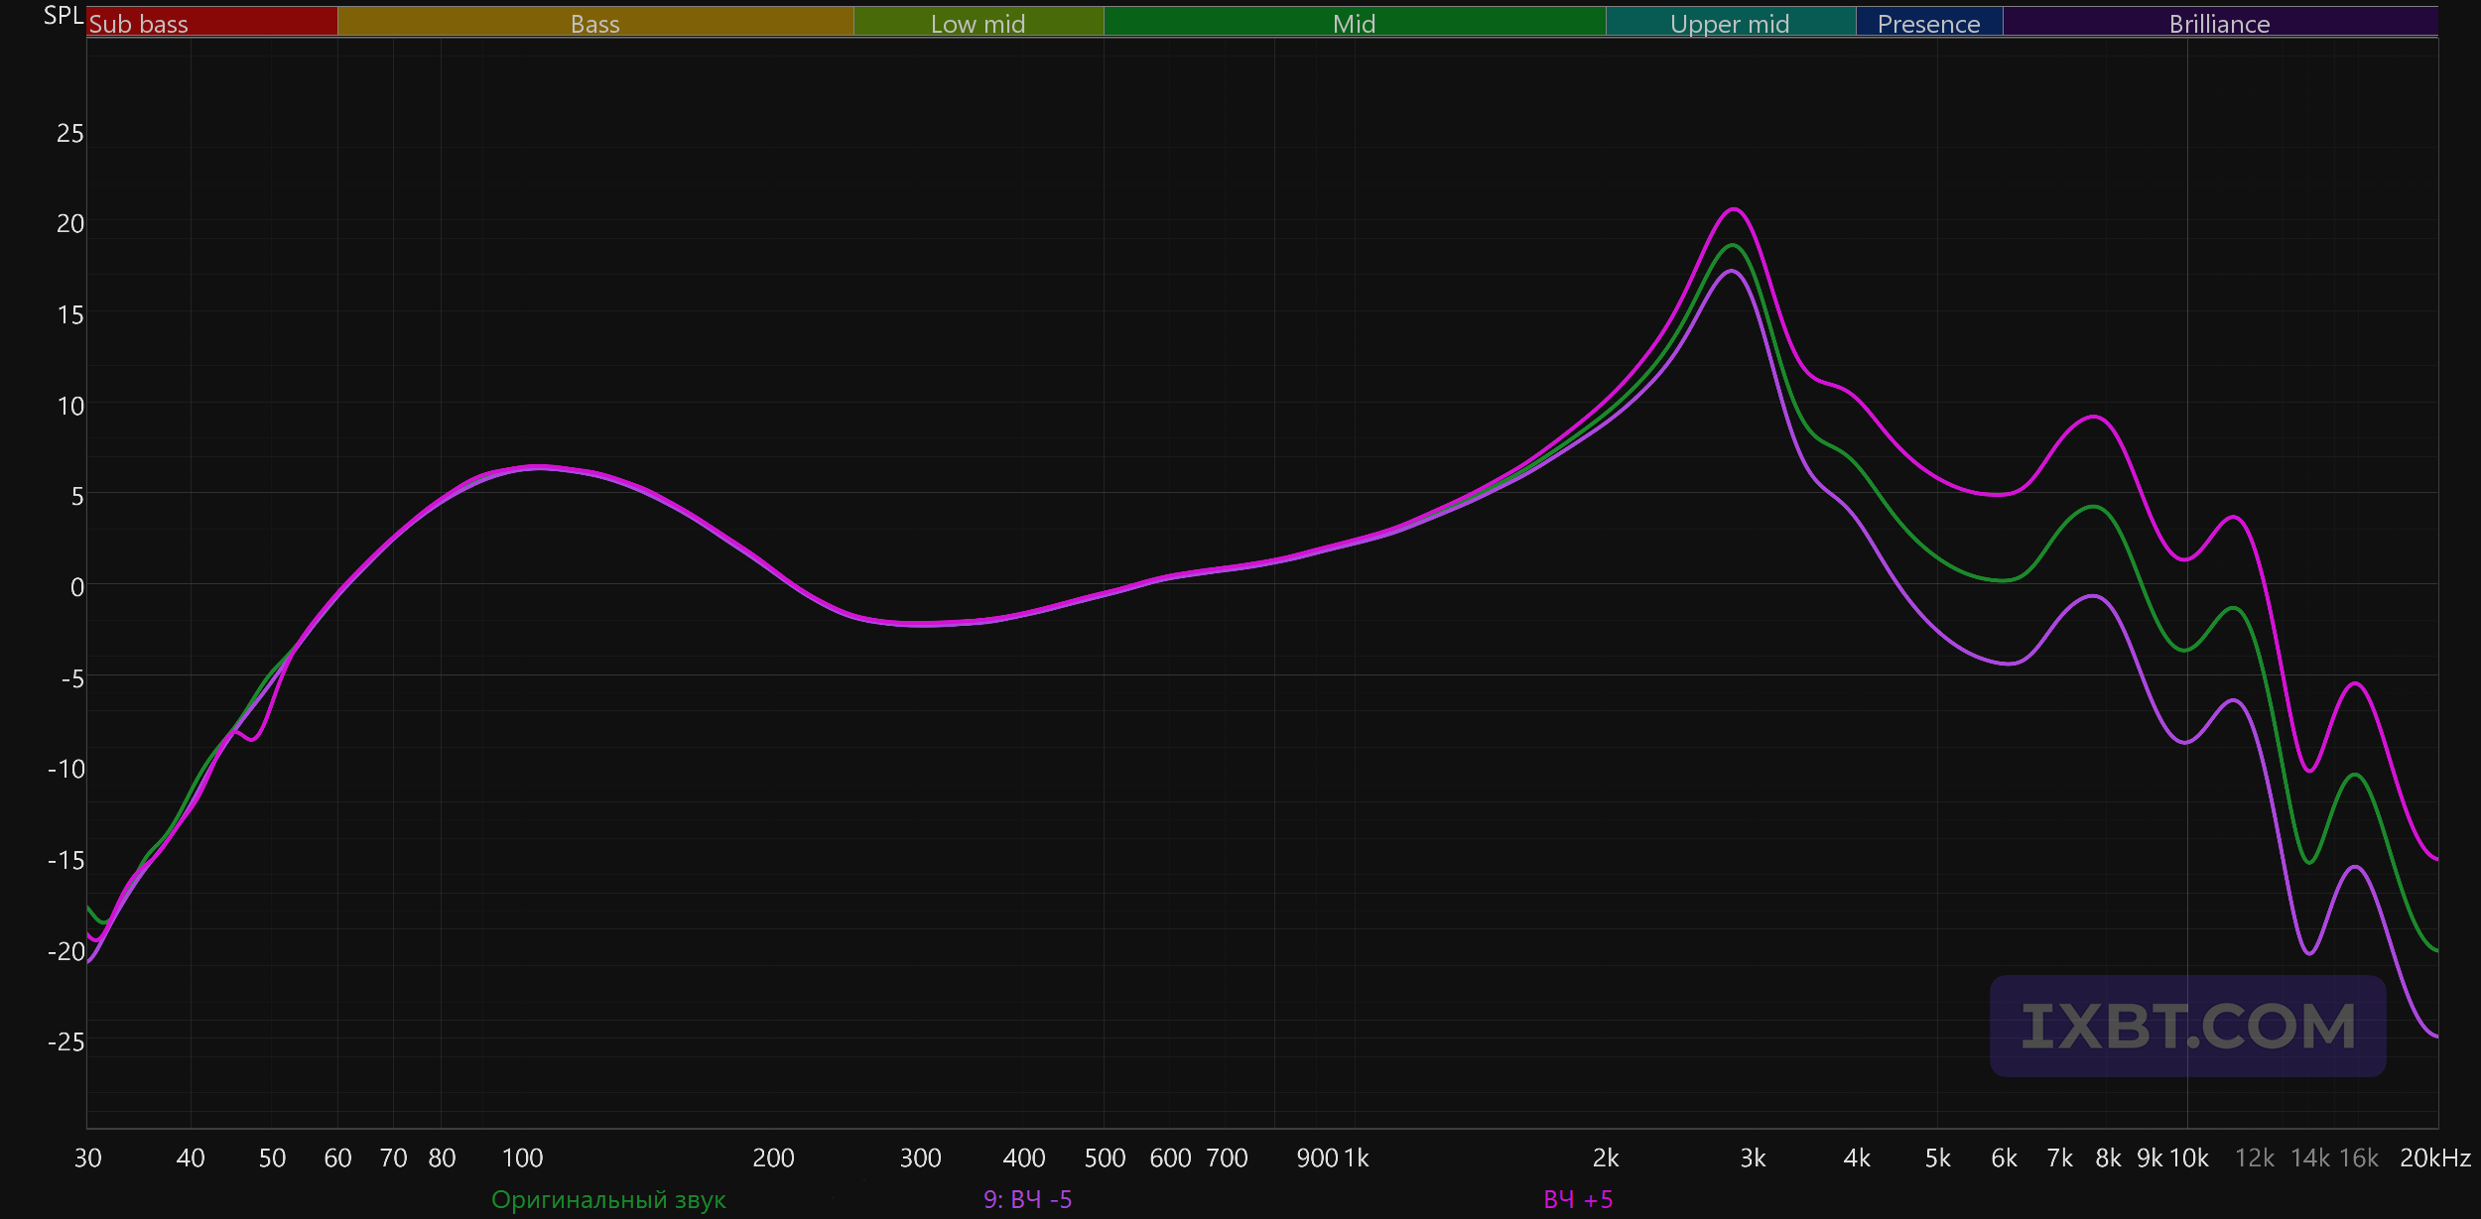Click the 25 dB label on vertical axis
This screenshot has height=1219, width=2481.
click(x=69, y=134)
